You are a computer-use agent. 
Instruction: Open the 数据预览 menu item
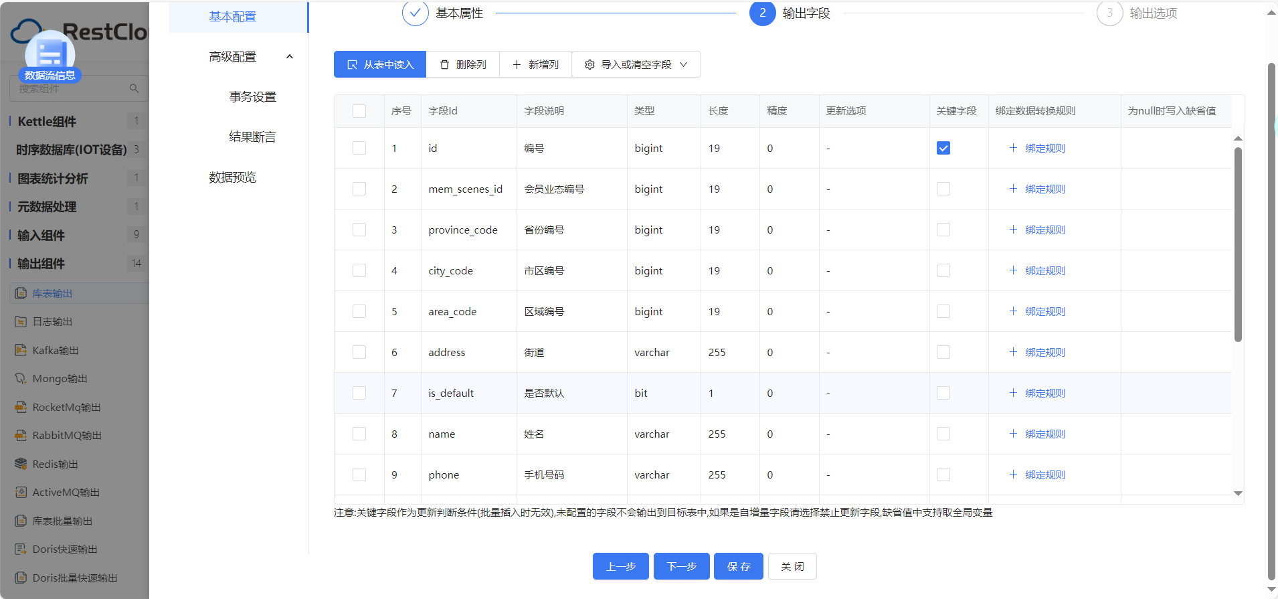pos(232,177)
